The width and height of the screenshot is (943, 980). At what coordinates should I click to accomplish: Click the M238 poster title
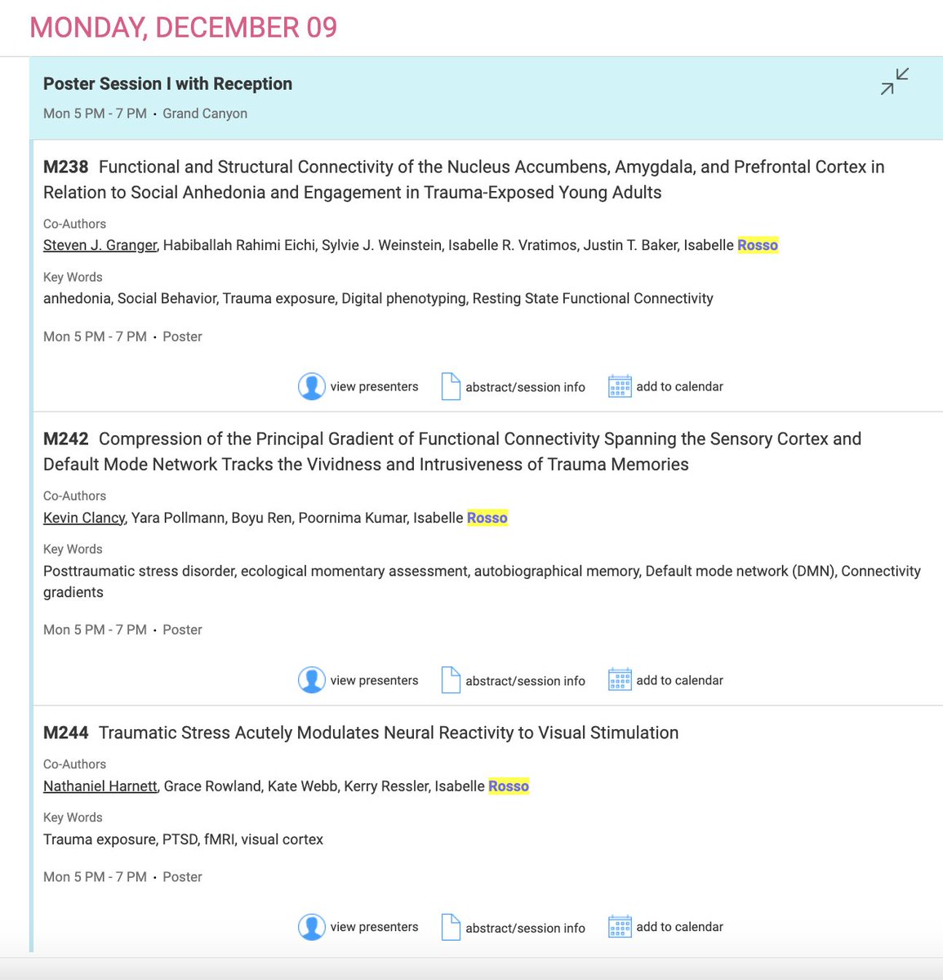[464, 180]
